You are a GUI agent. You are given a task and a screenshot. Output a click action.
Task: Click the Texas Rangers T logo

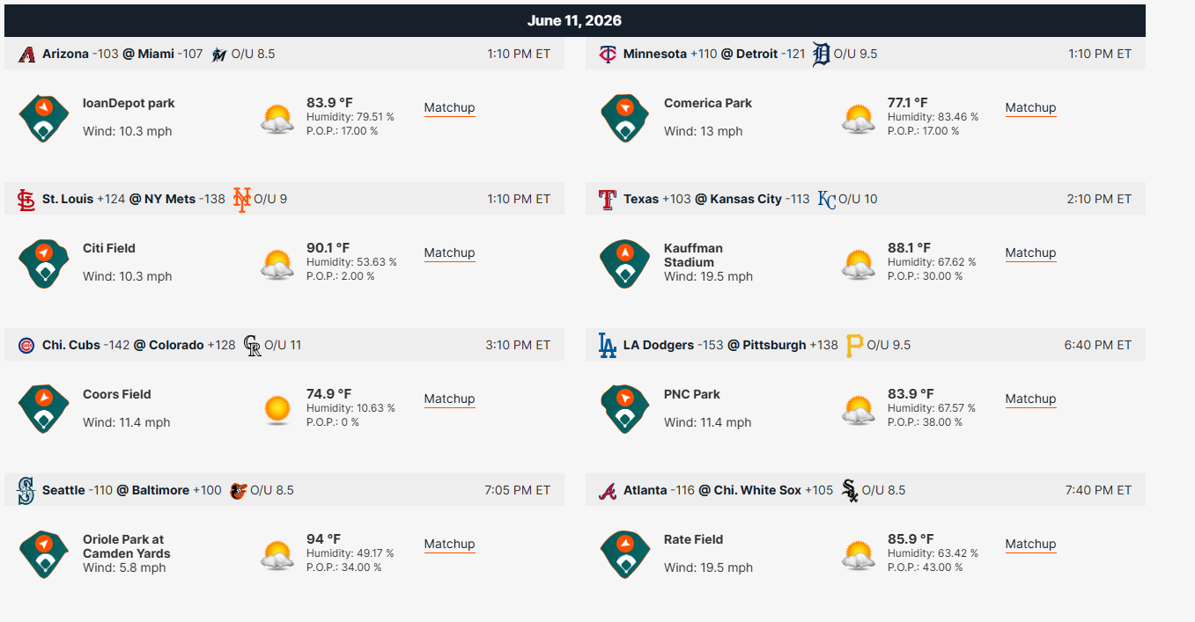point(608,200)
